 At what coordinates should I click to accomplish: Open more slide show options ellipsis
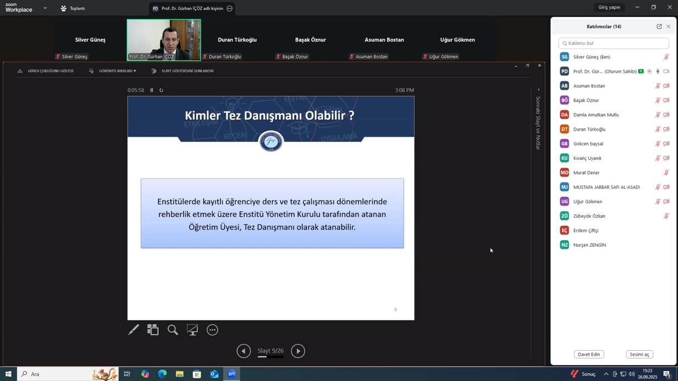point(212,330)
